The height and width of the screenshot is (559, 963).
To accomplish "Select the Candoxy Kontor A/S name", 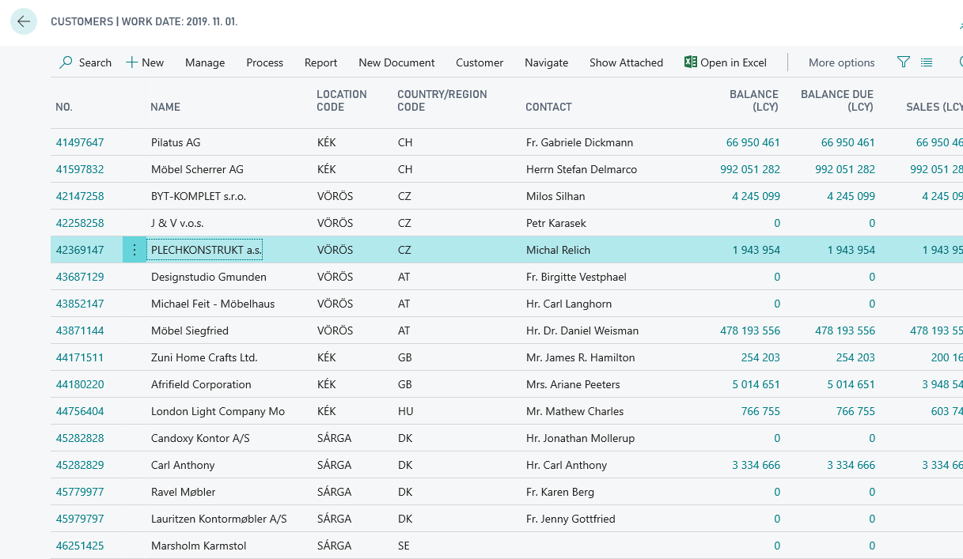I will [x=200, y=438].
